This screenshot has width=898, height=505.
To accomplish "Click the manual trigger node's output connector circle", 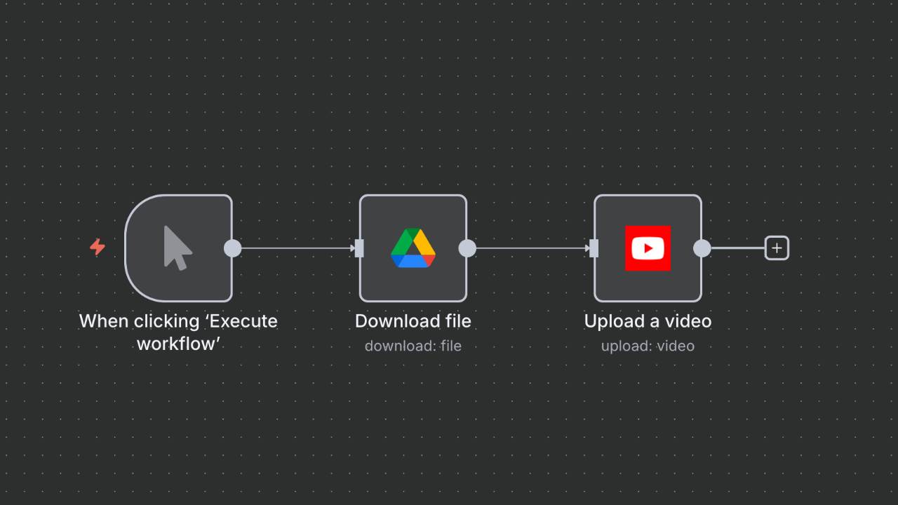I will pyautogui.click(x=232, y=248).
